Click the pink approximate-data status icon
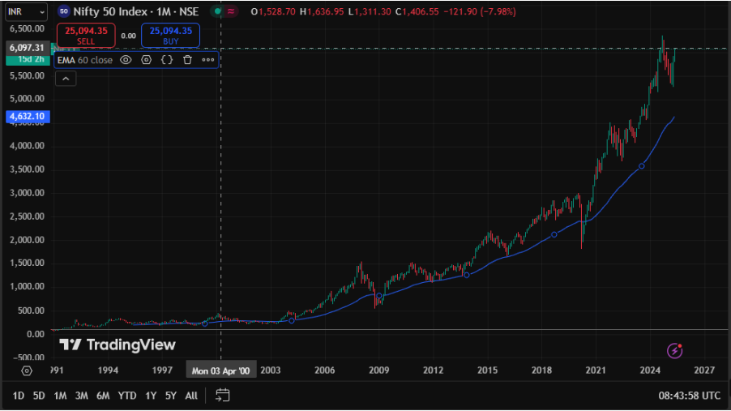The height and width of the screenshot is (411, 731). [x=232, y=12]
